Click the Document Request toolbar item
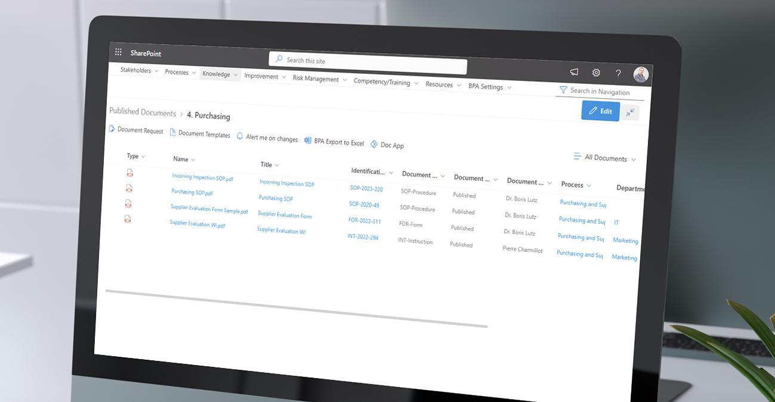775x402 pixels. coord(136,130)
